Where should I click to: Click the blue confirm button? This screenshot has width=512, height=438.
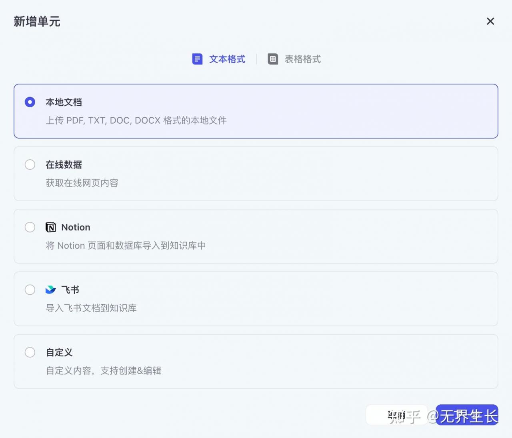click(x=467, y=415)
